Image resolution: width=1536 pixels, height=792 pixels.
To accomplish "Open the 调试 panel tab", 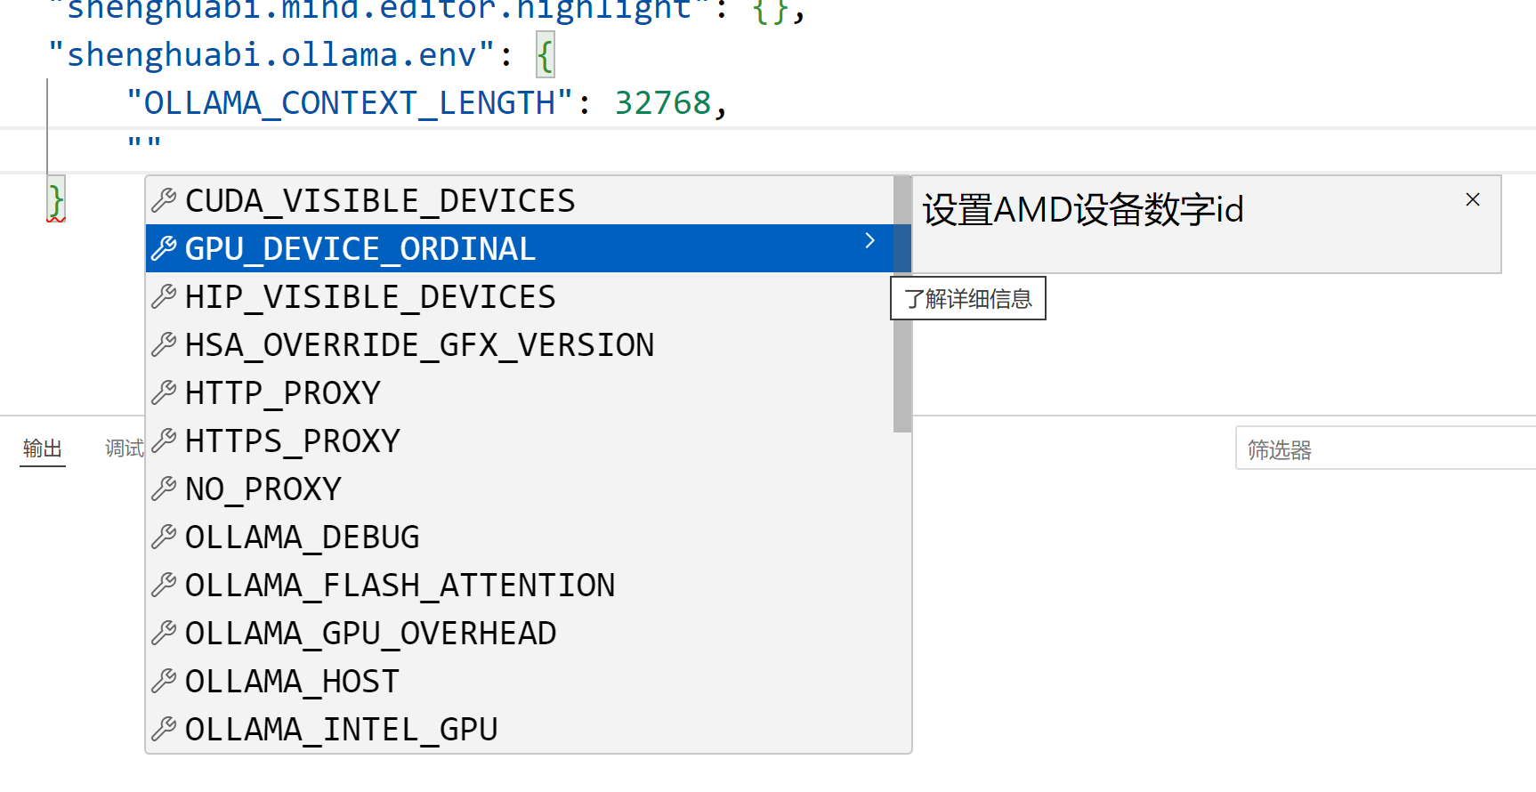I will (124, 449).
